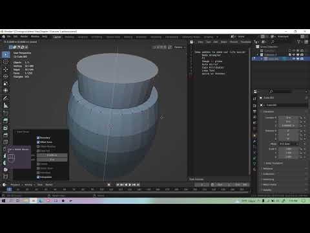Open the viewport Options dropdown
Viewport: 310px width, 233px height.
coord(180,47)
